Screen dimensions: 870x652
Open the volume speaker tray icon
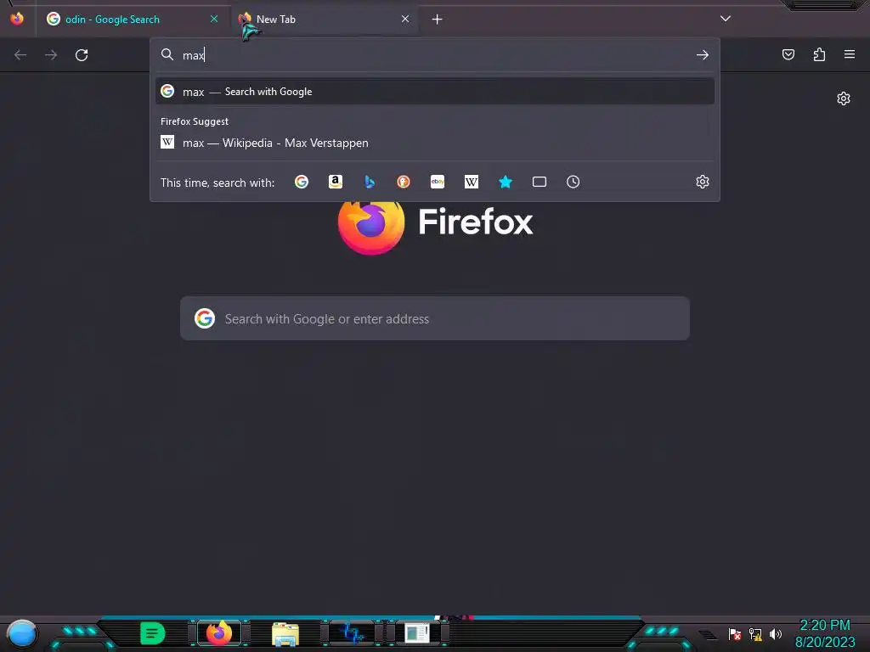[776, 634]
